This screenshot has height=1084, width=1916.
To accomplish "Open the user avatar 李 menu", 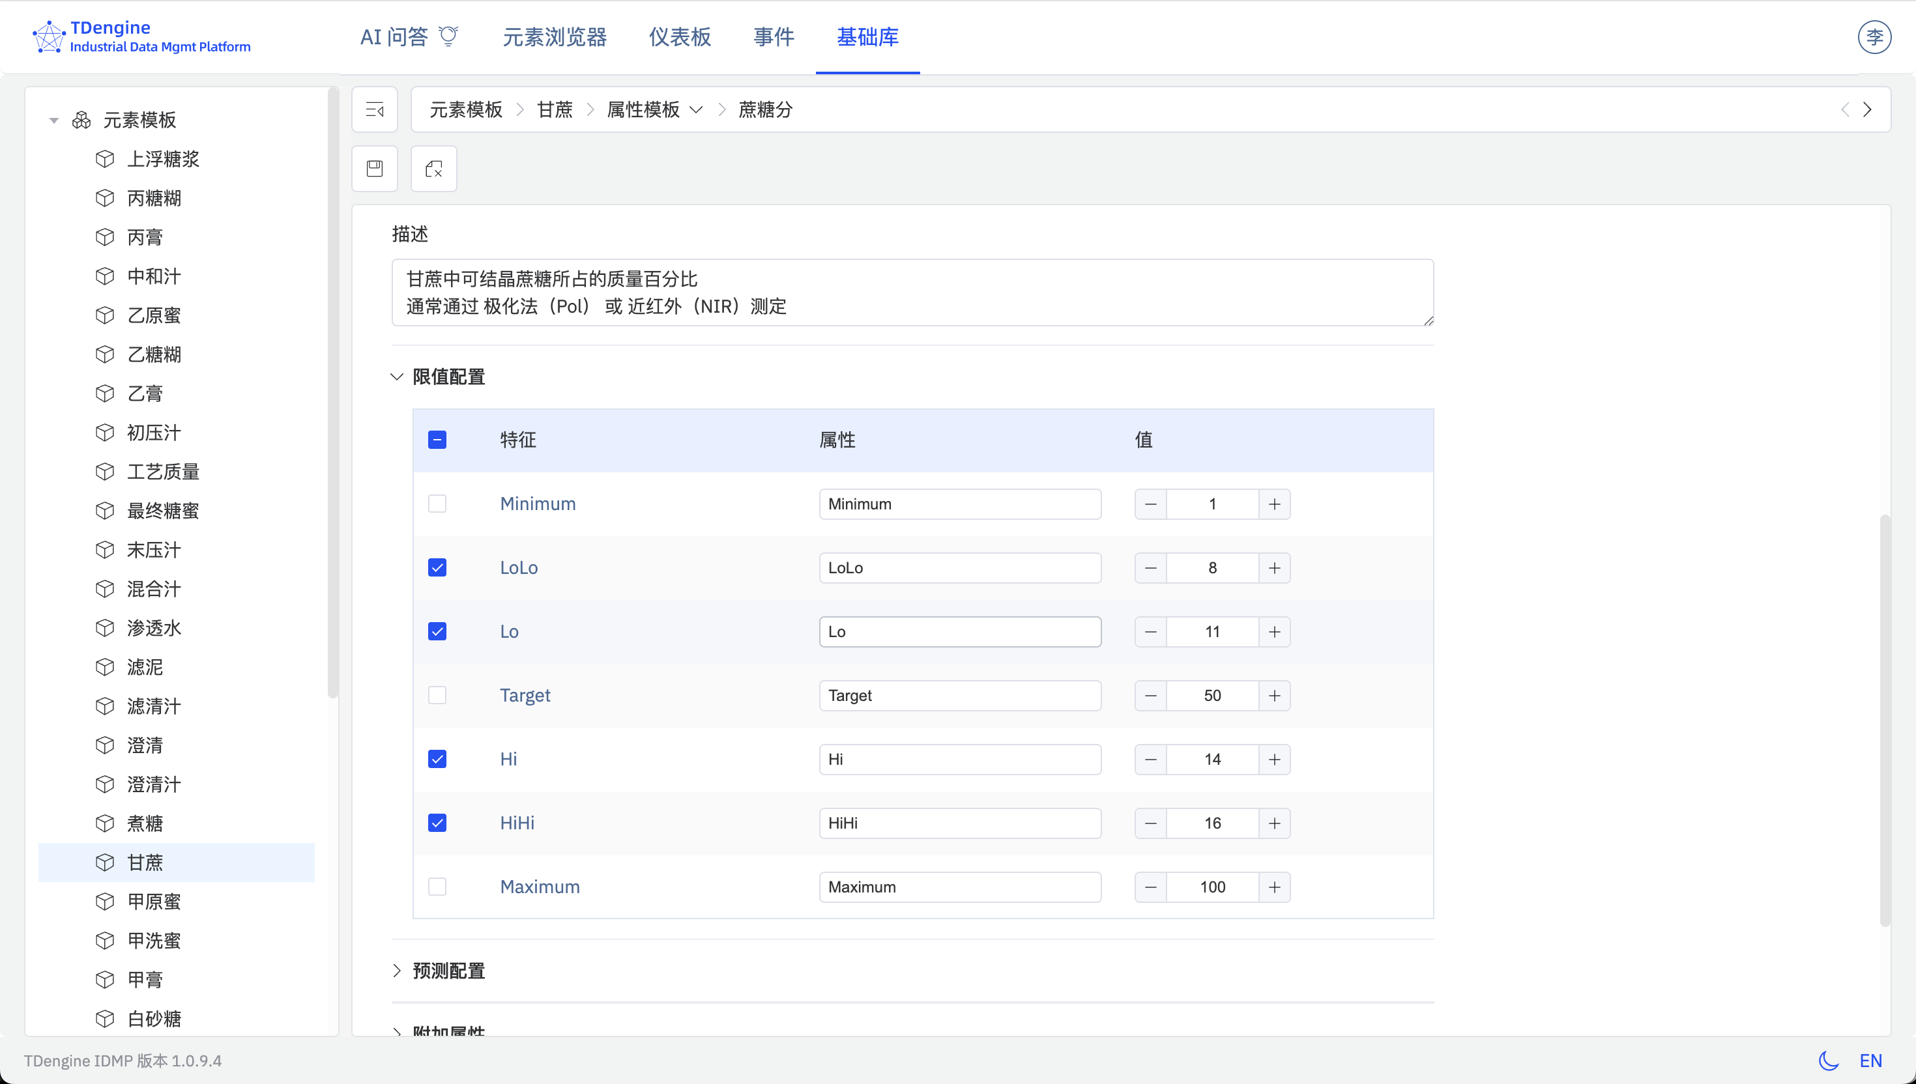I will pos(1875,36).
